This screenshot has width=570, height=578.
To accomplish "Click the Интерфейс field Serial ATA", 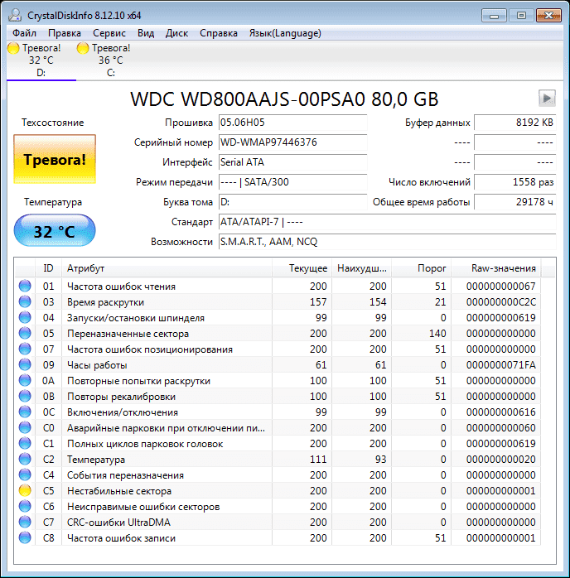I will click(292, 162).
